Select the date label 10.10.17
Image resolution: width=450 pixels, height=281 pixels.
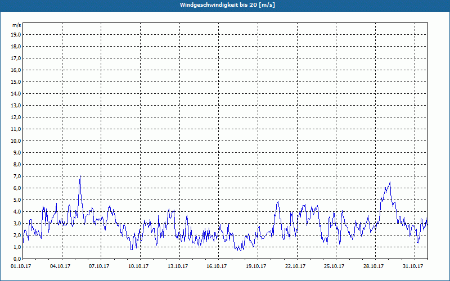pyautogui.click(x=138, y=266)
